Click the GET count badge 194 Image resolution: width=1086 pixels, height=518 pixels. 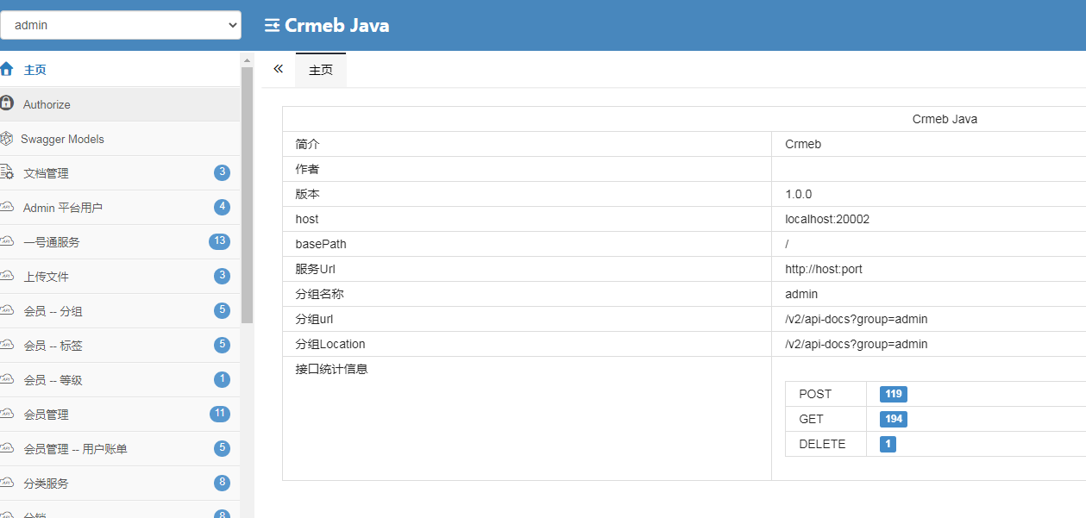[894, 419]
